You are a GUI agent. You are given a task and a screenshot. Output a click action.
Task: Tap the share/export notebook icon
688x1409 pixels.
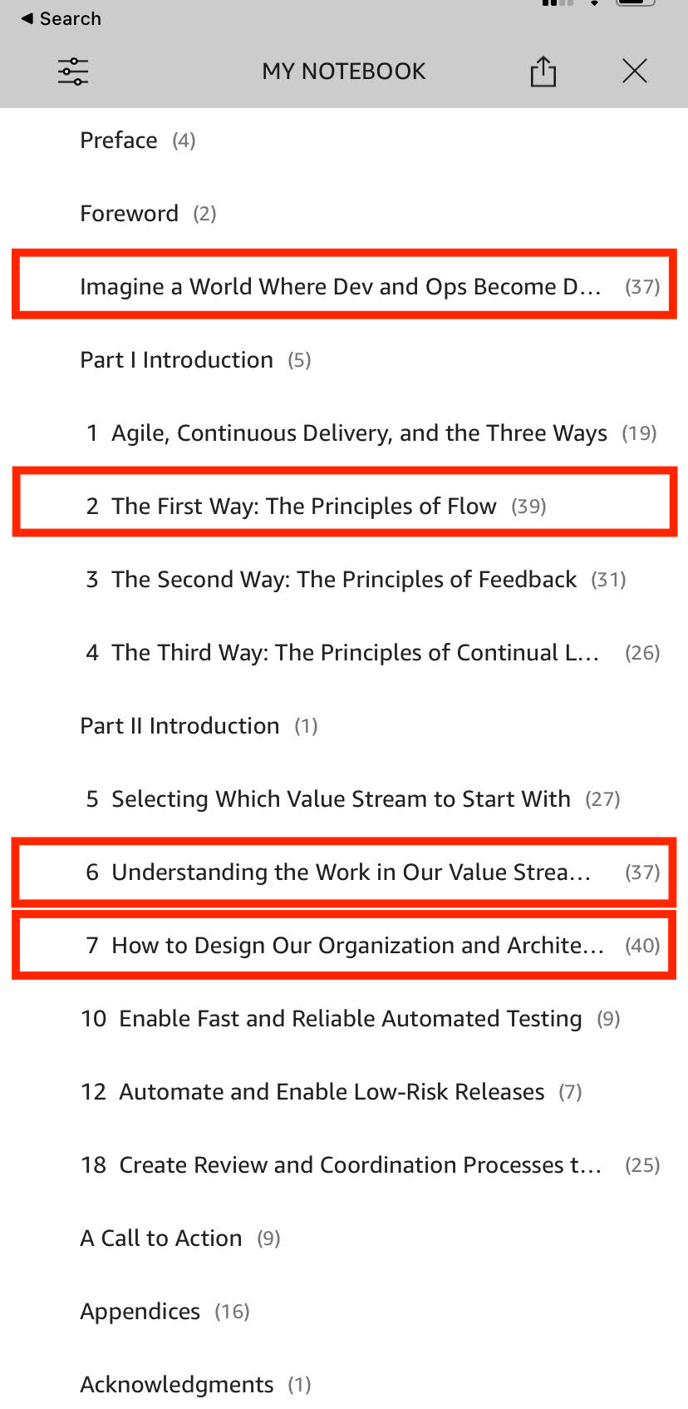[x=543, y=72]
